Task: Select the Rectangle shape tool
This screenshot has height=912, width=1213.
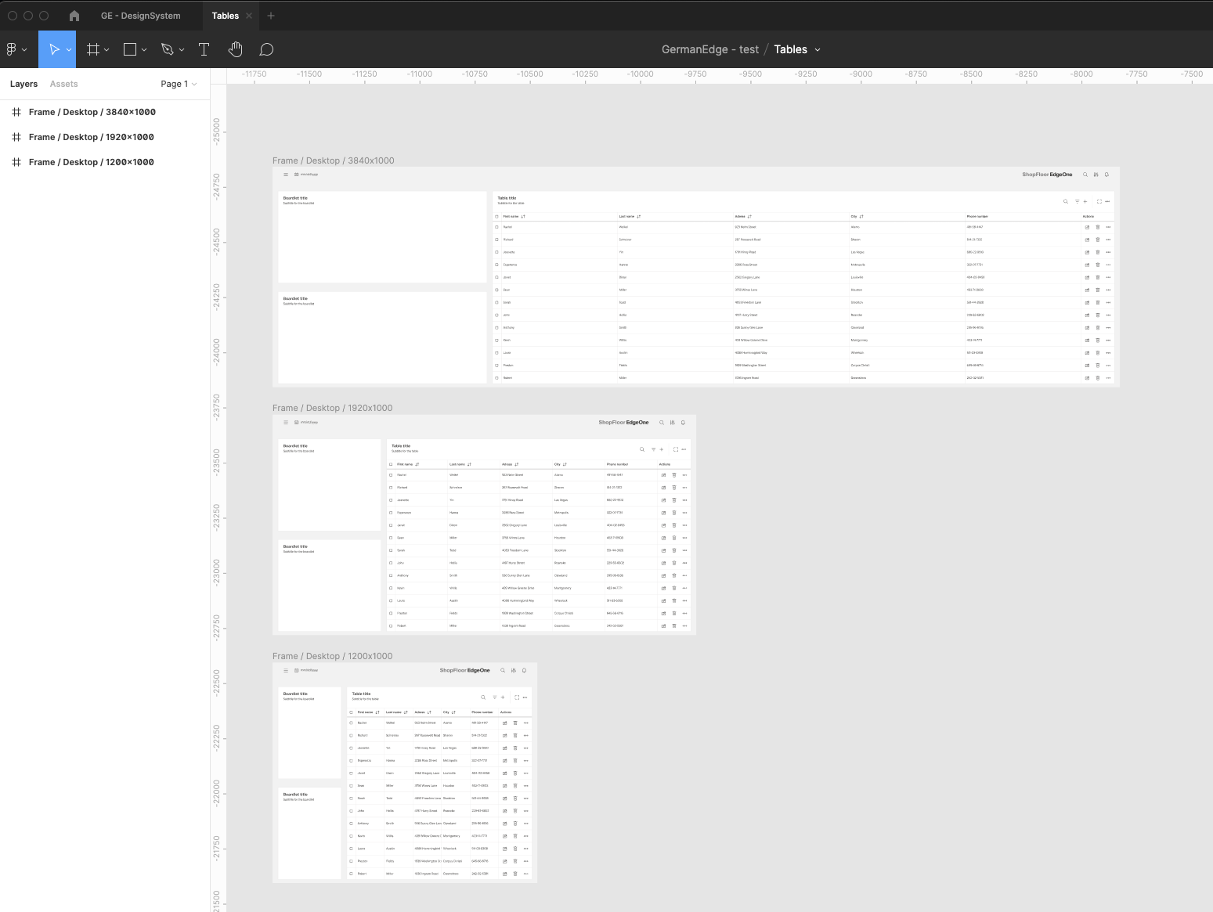Action: pyautogui.click(x=130, y=49)
